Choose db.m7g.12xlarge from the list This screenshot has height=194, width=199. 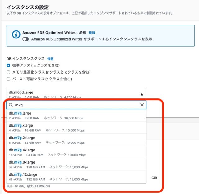[x=76, y=177]
